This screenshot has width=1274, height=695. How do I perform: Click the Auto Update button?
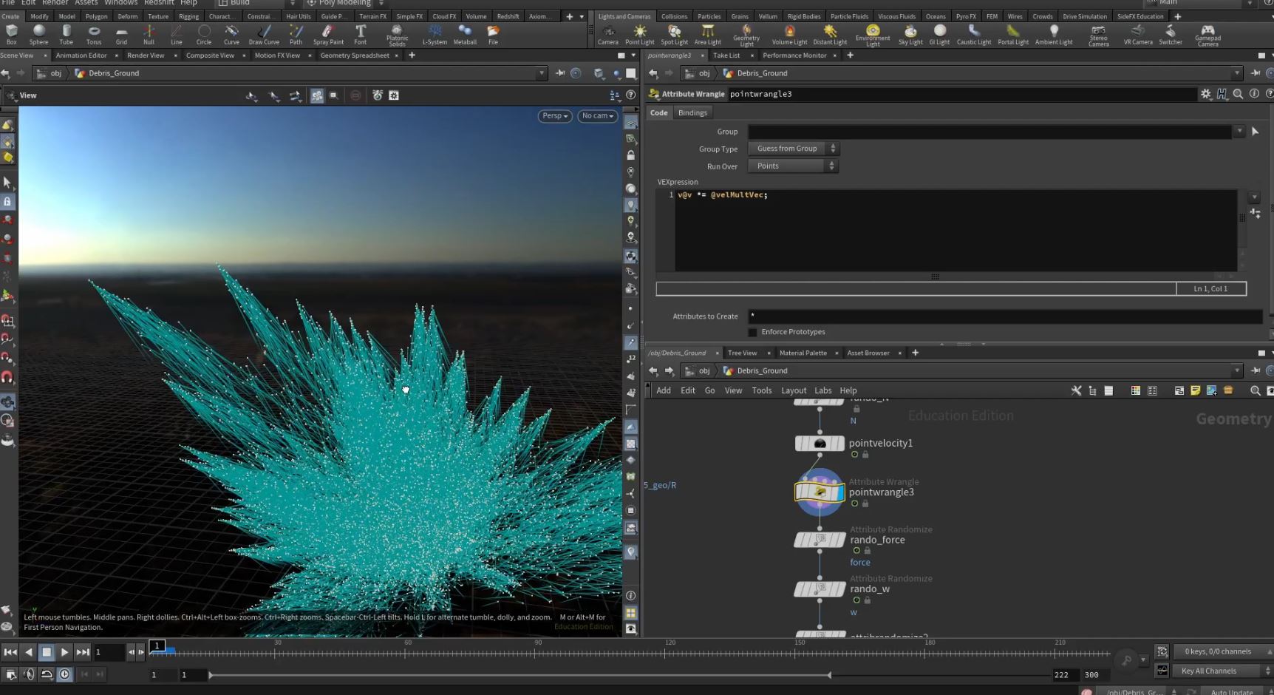tap(1232, 692)
